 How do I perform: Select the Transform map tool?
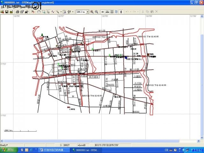69,12
